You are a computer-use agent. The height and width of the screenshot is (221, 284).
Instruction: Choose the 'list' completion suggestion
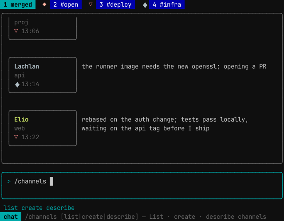tap(11, 208)
